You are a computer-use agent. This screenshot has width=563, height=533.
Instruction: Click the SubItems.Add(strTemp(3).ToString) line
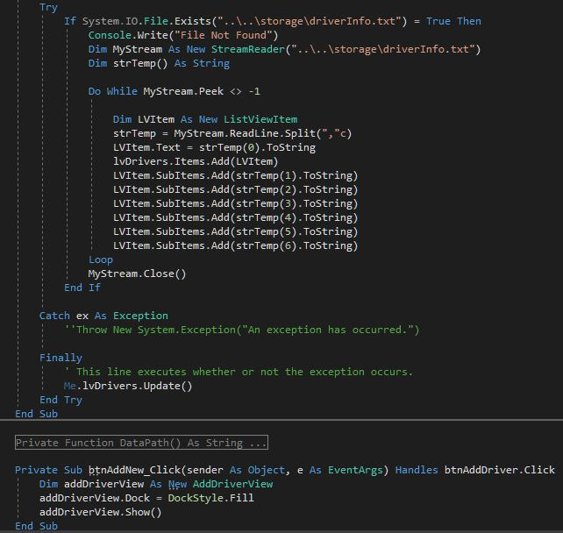pyautogui.click(x=236, y=203)
